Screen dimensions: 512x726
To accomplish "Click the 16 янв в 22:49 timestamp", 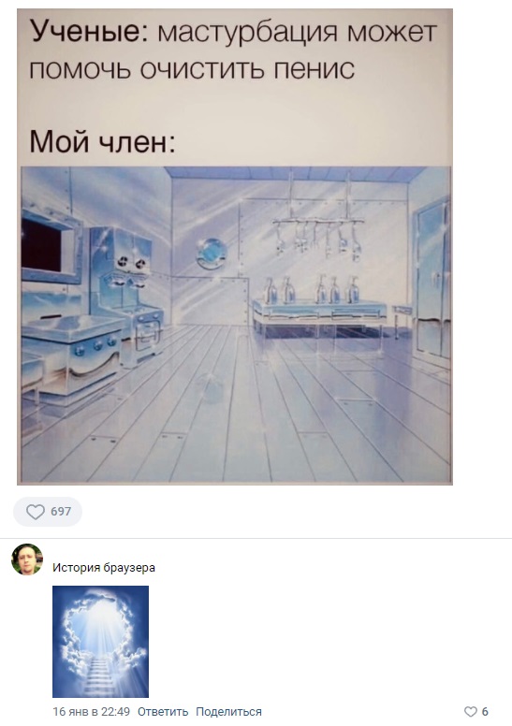I will coord(92,712).
